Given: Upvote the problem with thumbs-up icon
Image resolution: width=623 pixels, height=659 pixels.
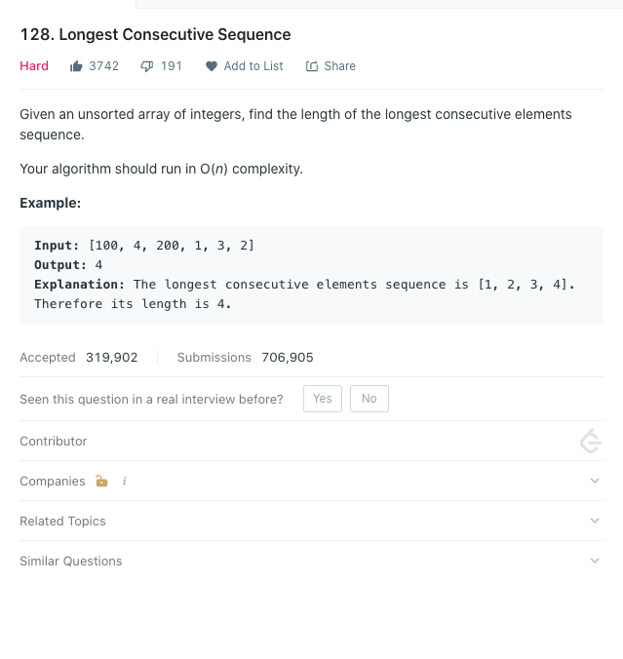Looking at the screenshot, I should [x=76, y=66].
